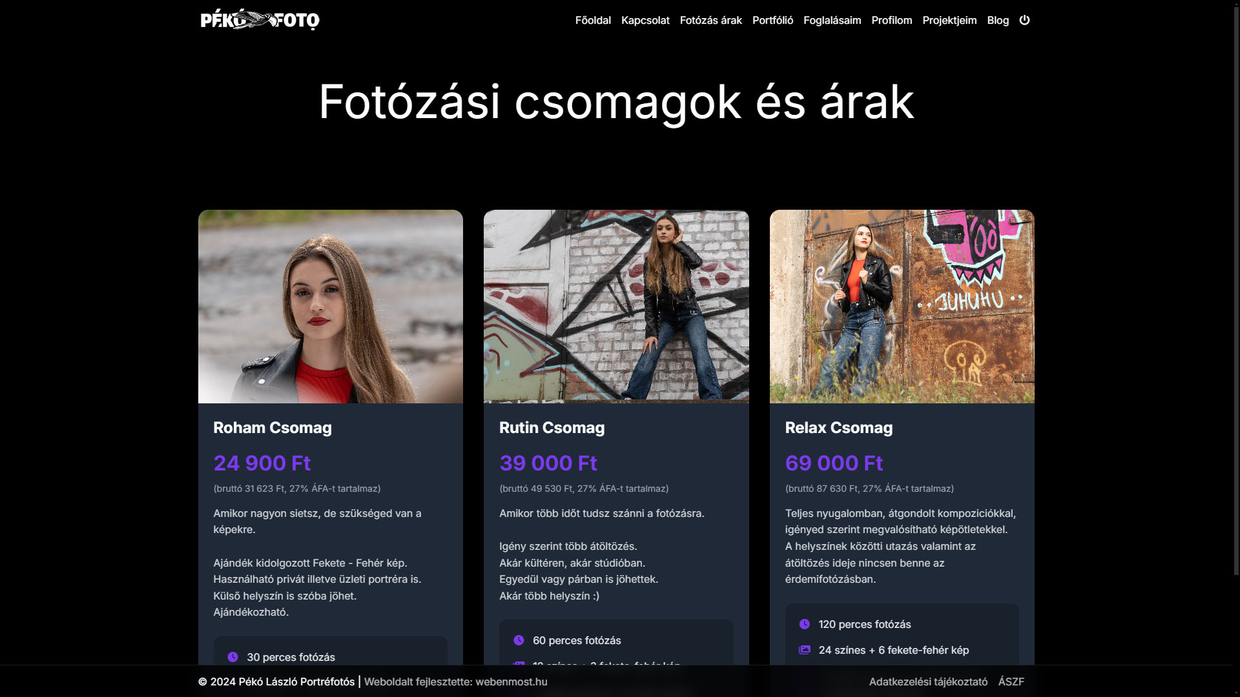Click the 24 900 Ft price
This screenshot has height=697, width=1240.
(262, 463)
